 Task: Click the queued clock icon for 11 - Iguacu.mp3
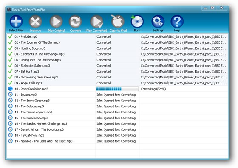pos(10,95)
